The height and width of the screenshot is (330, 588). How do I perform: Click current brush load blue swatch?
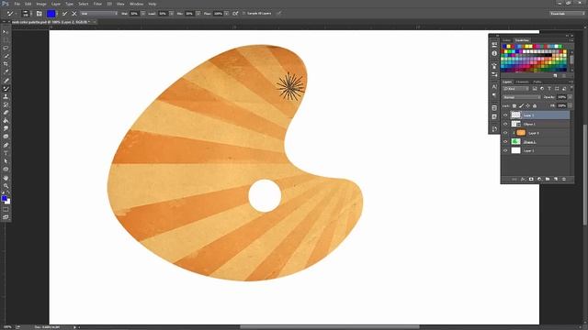point(51,14)
